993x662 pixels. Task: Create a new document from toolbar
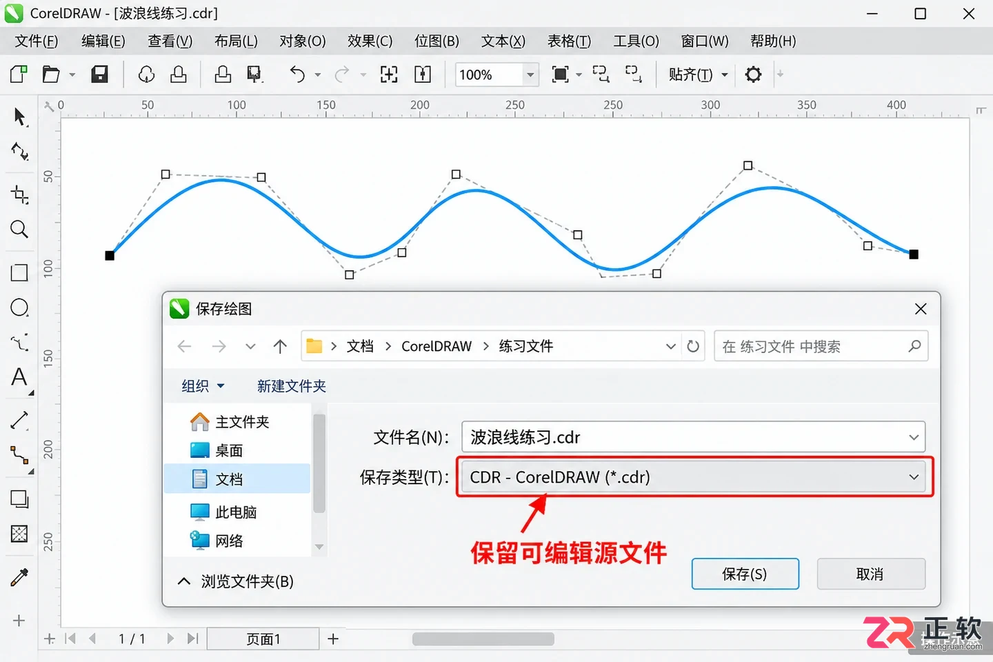click(x=19, y=74)
